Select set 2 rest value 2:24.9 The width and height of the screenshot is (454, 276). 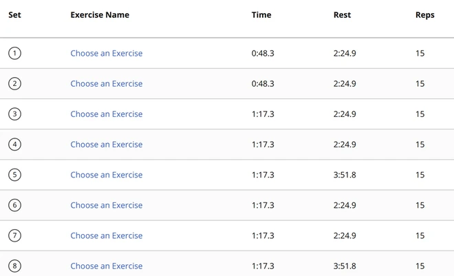coord(345,84)
